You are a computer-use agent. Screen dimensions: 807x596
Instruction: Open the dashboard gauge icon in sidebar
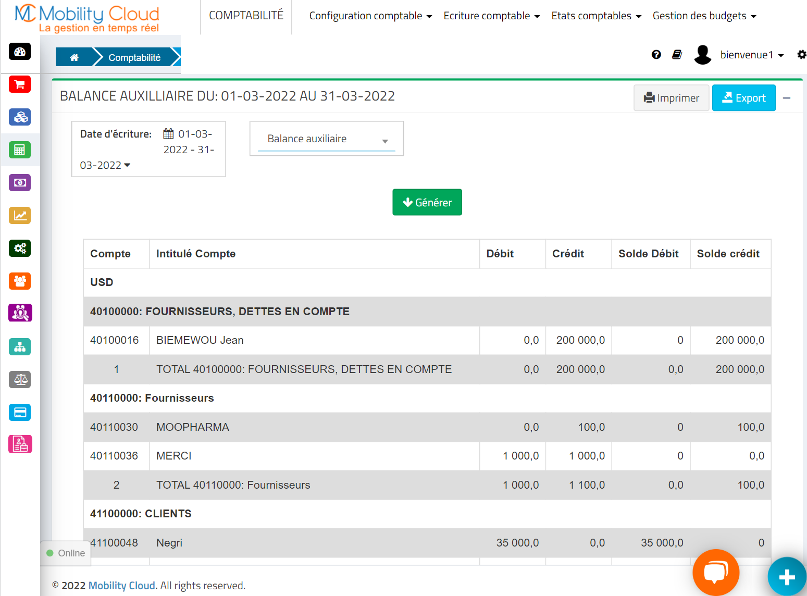click(x=20, y=52)
